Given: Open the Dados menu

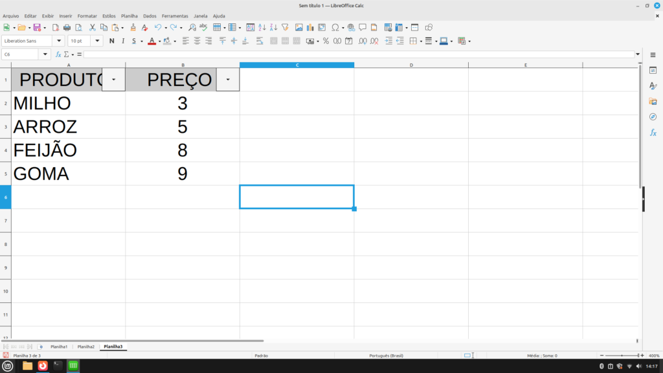Looking at the screenshot, I should [150, 16].
